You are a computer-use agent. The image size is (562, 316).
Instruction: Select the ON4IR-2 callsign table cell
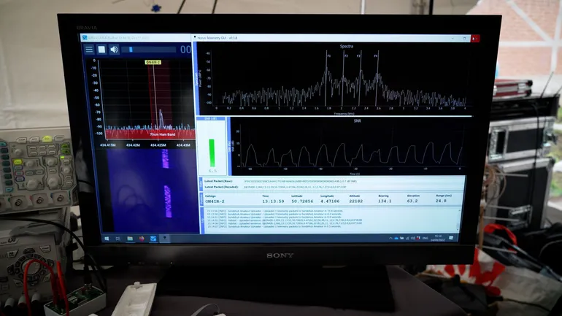coord(215,201)
